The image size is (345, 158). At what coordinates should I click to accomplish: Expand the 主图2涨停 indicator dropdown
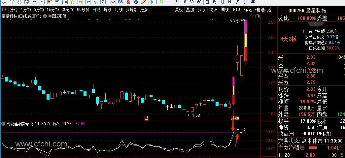tap(45, 16)
